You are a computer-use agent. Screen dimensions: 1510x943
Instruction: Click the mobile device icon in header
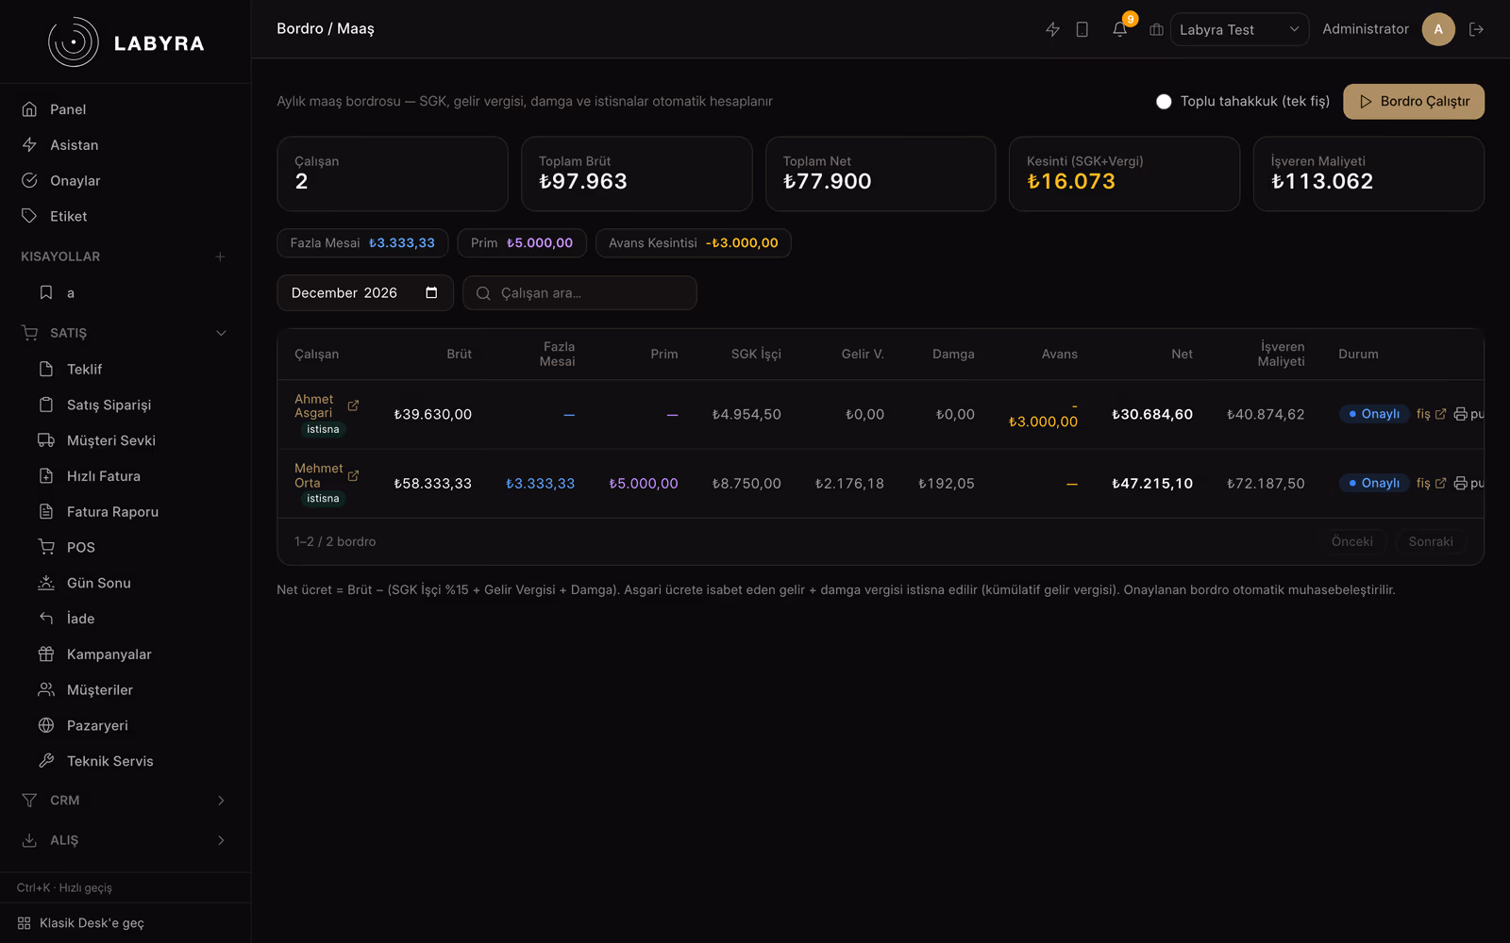tap(1082, 29)
